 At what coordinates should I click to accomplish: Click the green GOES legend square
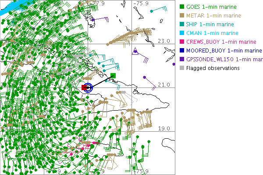[x=181, y=7]
